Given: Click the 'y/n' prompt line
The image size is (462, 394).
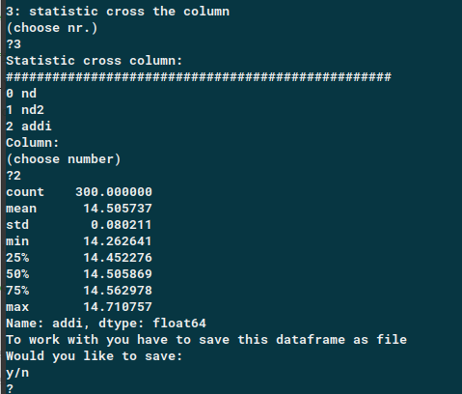Looking at the screenshot, I should pyautogui.click(x=17, y=373).
